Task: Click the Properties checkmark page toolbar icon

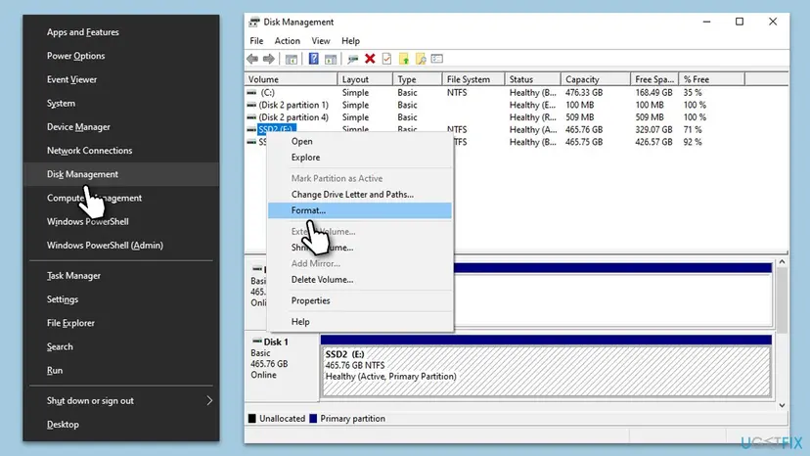Action: point(387,59)
